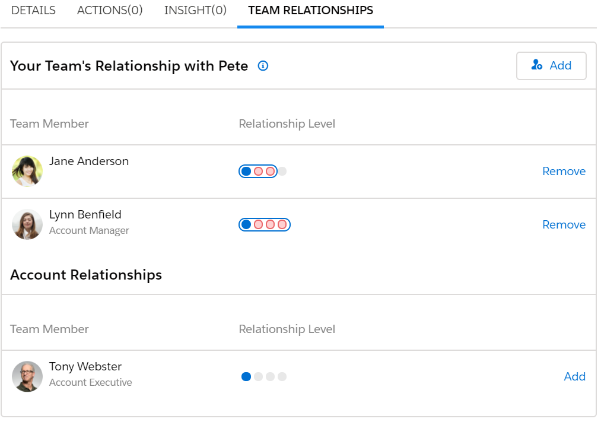The height and width of the screenshot is (425, 601).
Task: Switch to the DETAILS tab
Action: pyautogui.click(x=33, y=10)
